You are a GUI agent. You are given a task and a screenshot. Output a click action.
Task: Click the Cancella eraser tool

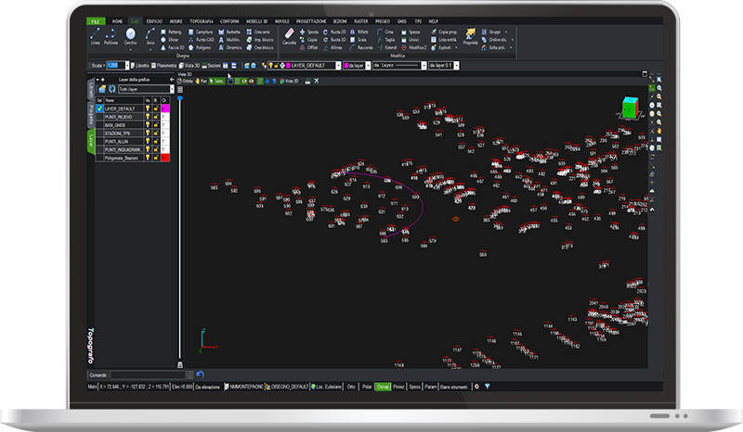289,35
